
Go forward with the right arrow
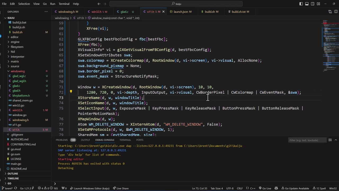tap(105, 4)
